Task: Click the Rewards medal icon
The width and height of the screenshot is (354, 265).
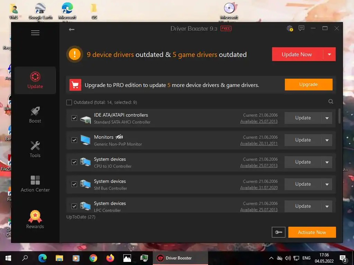Action: point(35,217)
